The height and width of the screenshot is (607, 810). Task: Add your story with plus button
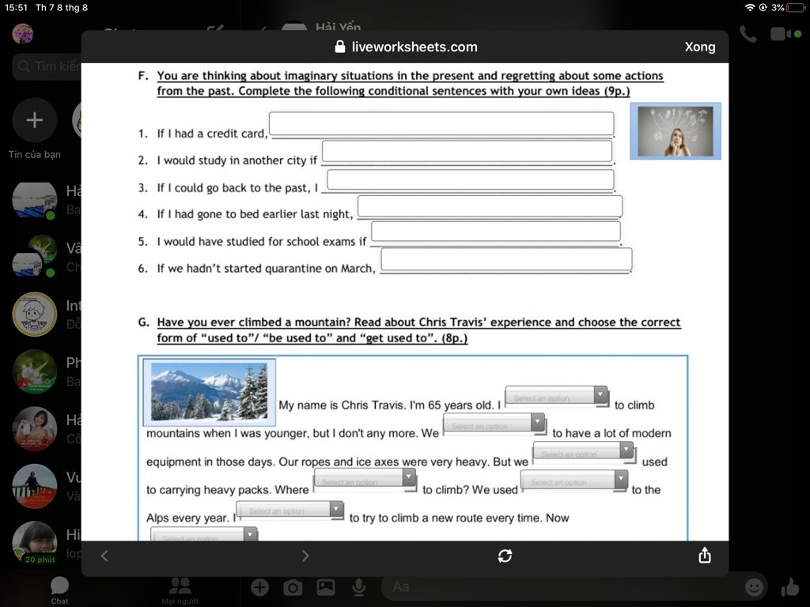(x=35, y=120)
